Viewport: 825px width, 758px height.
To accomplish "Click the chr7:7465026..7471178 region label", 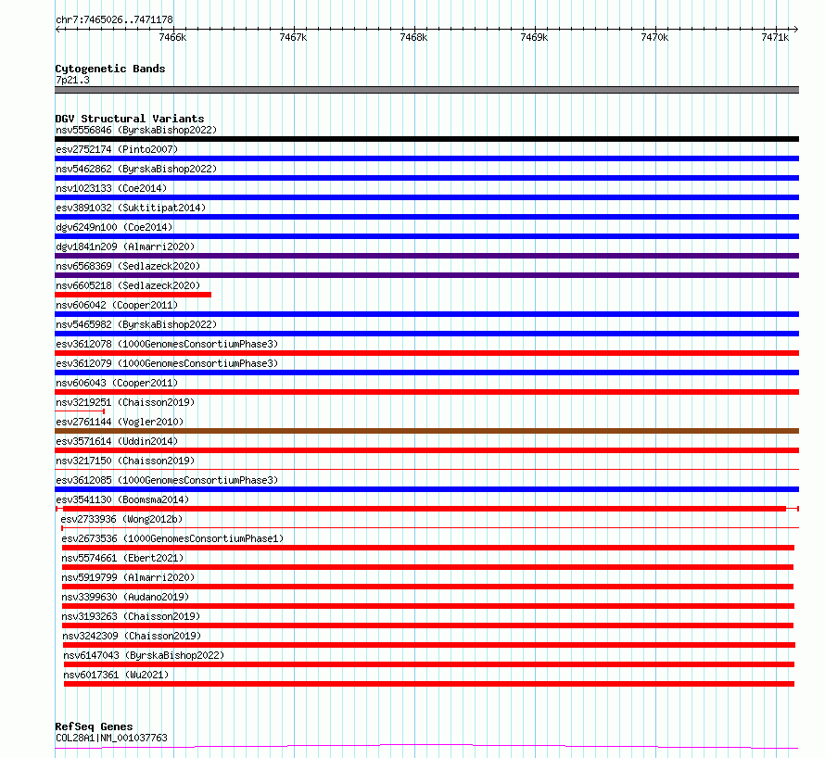I will pos(114,19).
